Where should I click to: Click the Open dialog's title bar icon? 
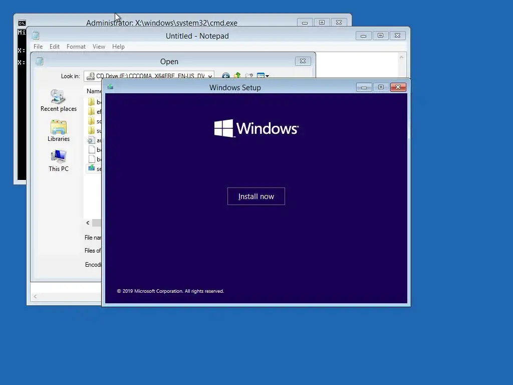[x=40, y=61]
